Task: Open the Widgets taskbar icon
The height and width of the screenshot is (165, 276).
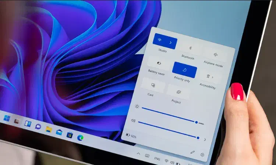Action: (28, 124)
